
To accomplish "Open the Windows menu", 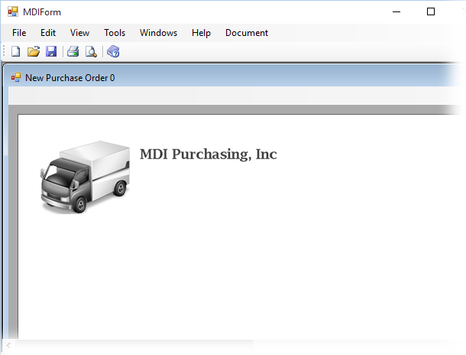I will tap(158, 33).
